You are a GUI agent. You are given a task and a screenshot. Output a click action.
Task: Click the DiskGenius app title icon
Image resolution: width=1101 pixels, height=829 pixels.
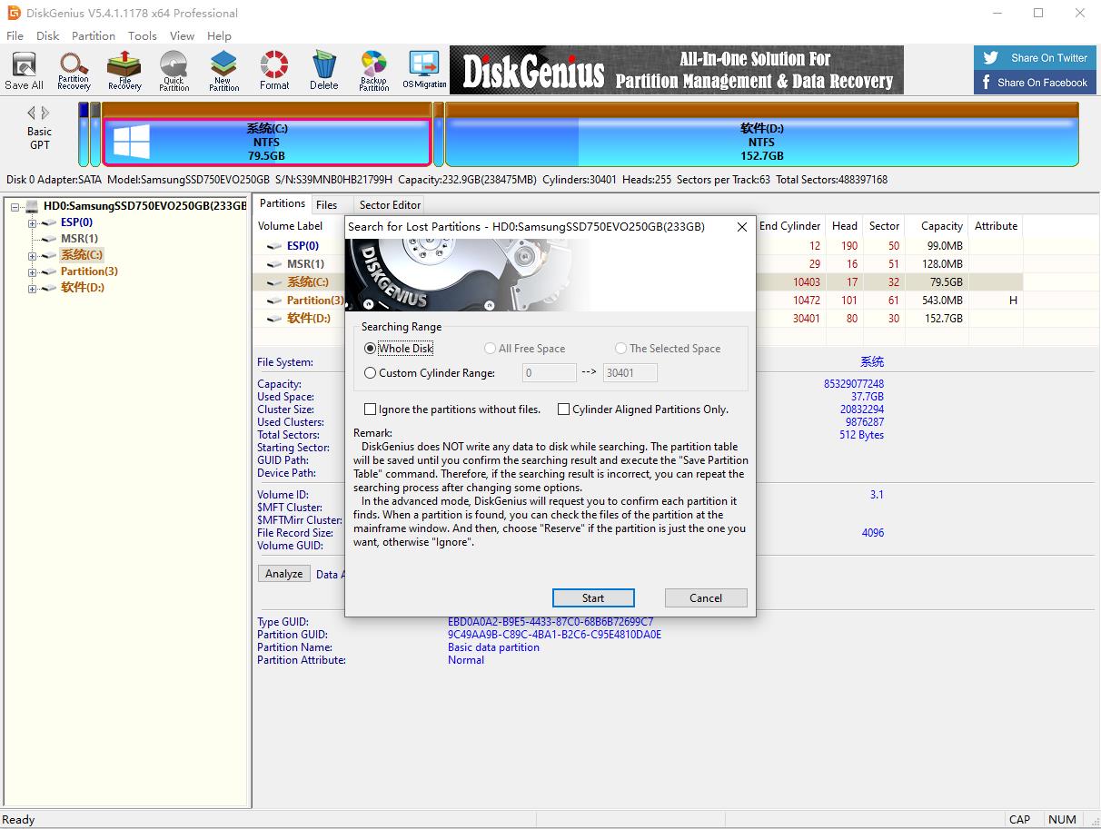point(14,13)
